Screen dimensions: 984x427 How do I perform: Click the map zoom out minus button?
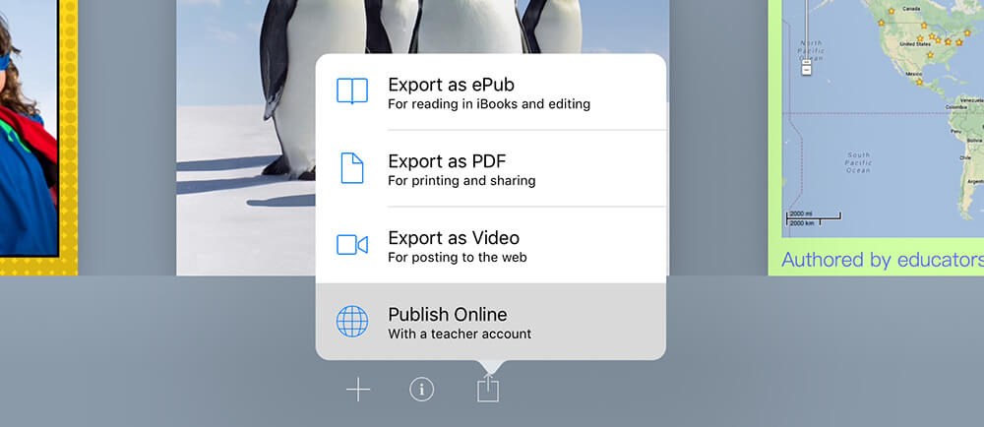click(x=806, y=69)
